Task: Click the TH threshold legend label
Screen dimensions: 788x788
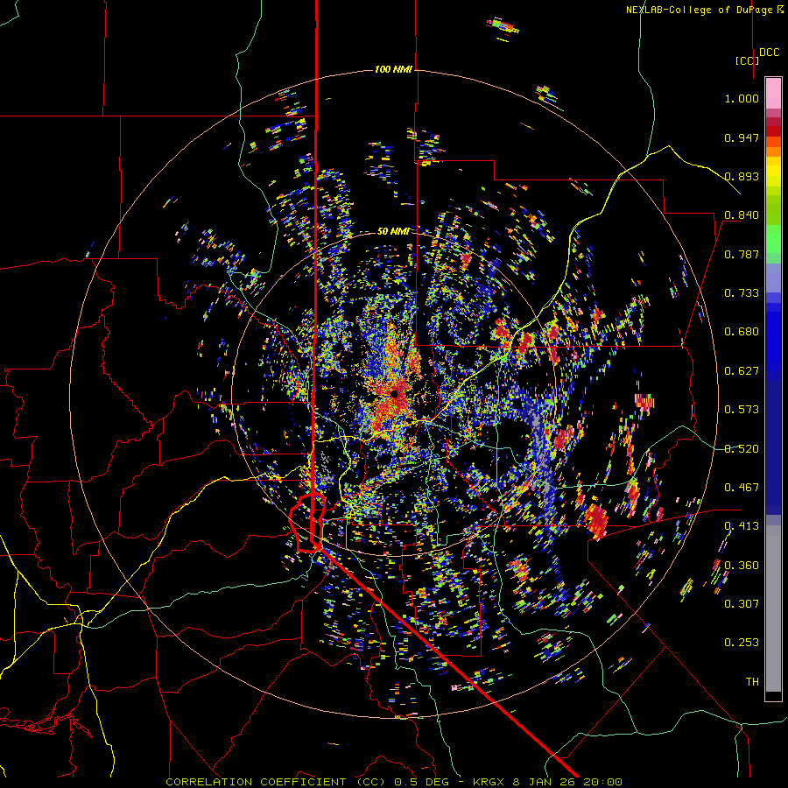Action: tap(752, 682)
